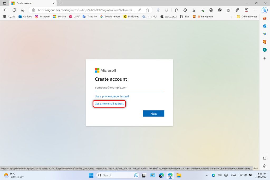The image size is (270, 180).
Task: Open the Other favorites folder
Action: click(x=247, y=17)
